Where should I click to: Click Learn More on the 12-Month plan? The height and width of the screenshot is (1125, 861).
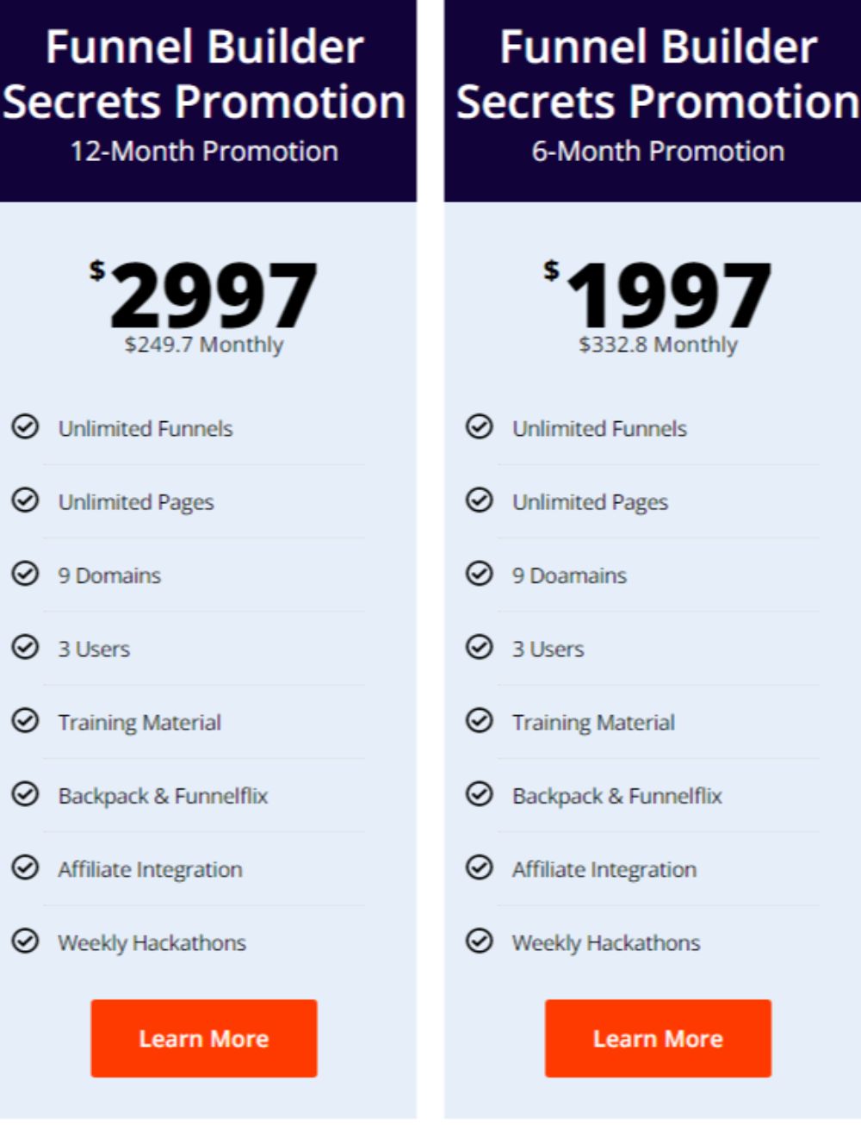[x=203, y=1037]
